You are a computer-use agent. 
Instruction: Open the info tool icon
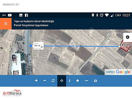click(x=70, y=81)
